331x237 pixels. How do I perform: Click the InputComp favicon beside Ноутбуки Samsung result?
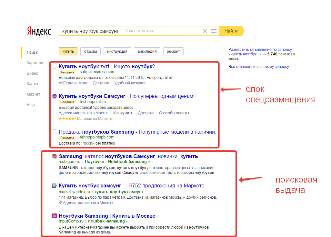point(55,216)
